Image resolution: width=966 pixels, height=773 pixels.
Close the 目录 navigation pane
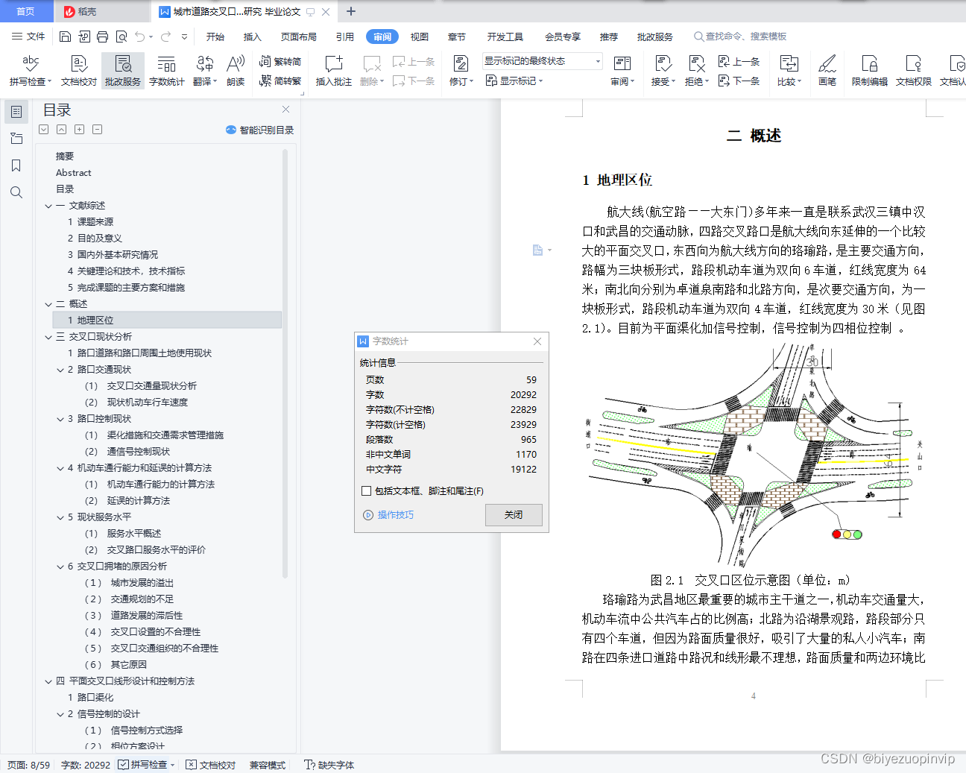[x=285, y=110]
